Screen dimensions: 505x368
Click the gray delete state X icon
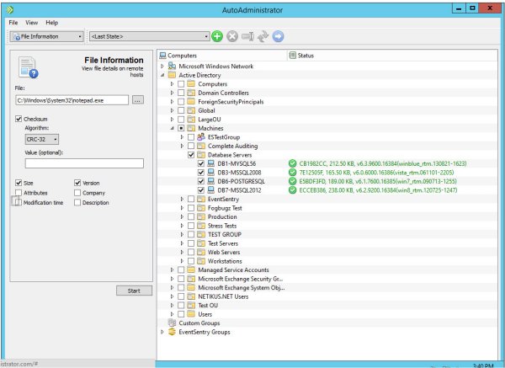[x=232, y=36]
